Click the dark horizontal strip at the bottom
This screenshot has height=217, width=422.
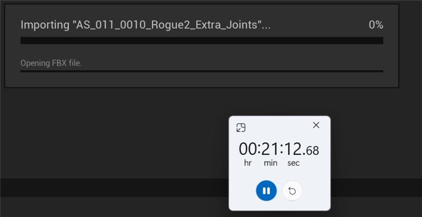[105, 188]
